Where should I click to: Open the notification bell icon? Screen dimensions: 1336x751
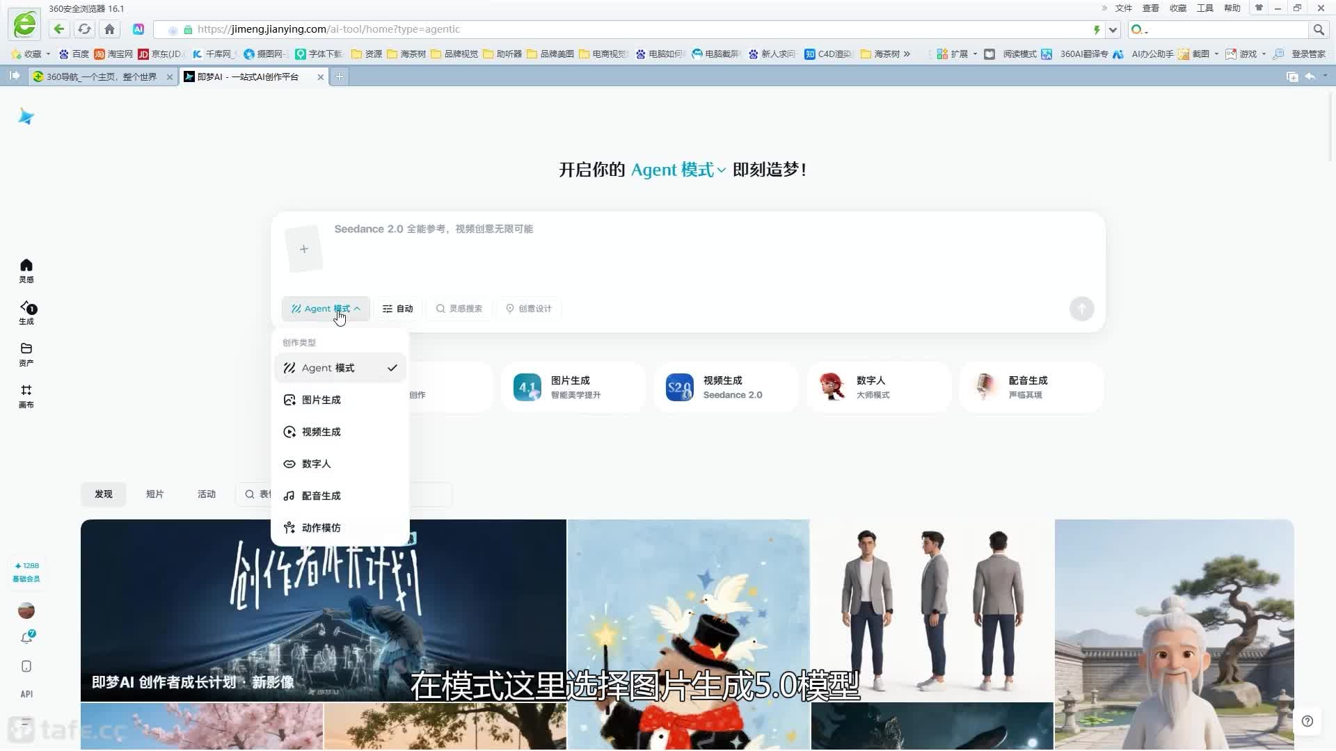(26, 638)
